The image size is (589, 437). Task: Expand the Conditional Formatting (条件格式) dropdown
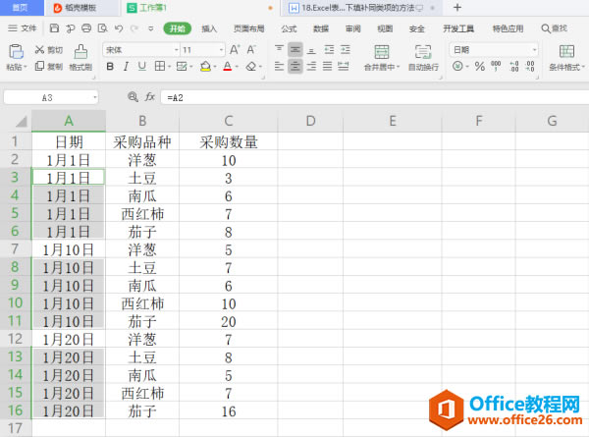[x=583, y=67]
